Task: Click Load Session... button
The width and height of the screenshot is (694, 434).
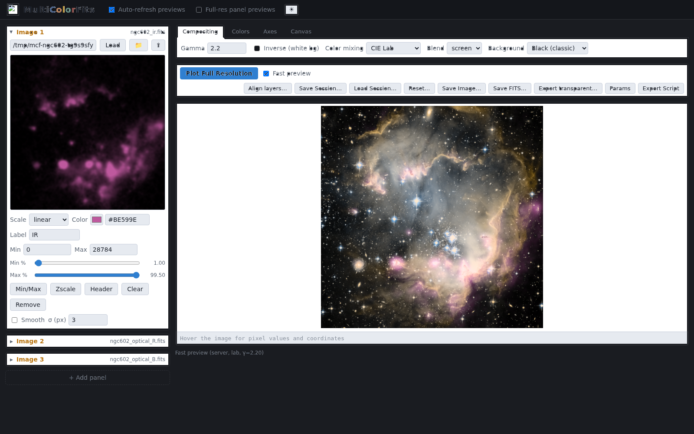Action: [375, 88]
